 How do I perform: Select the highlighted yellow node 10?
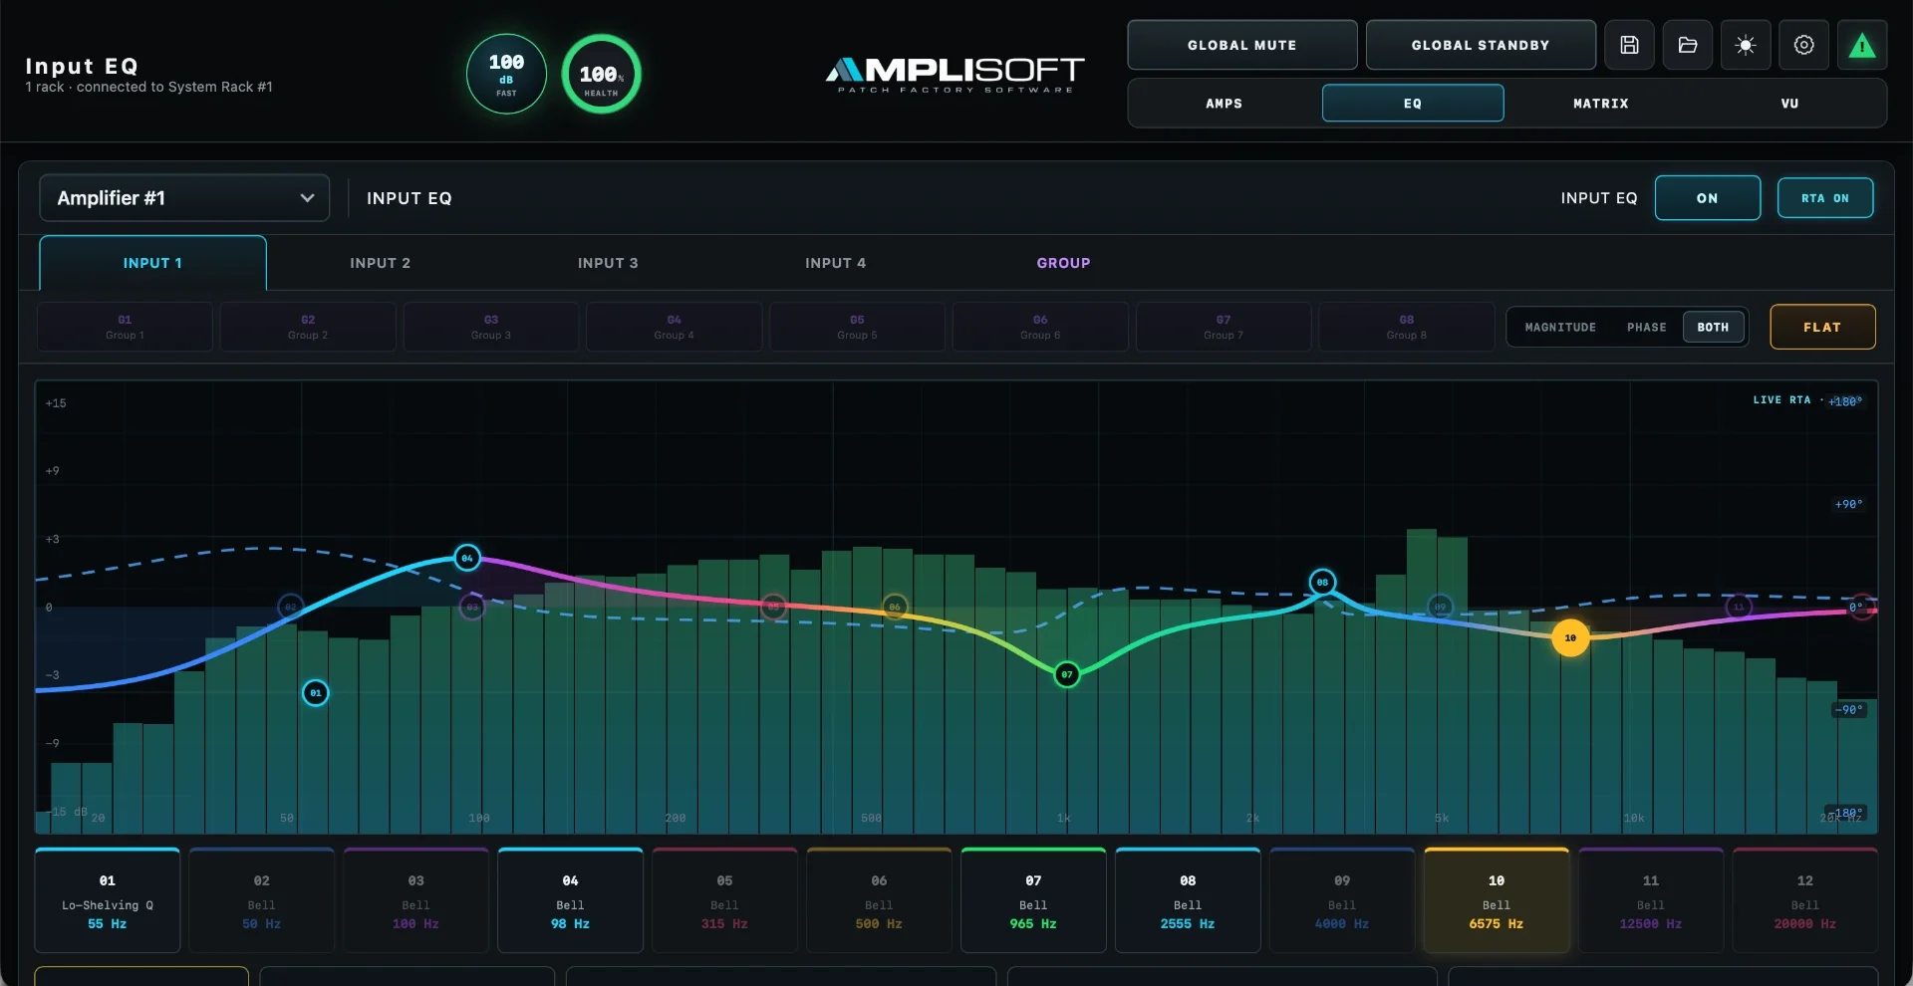(x=1570, y=637)
